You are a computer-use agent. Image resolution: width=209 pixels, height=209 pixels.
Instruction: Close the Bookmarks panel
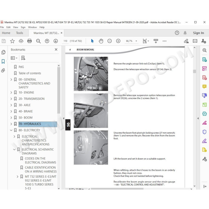(56, 50)
